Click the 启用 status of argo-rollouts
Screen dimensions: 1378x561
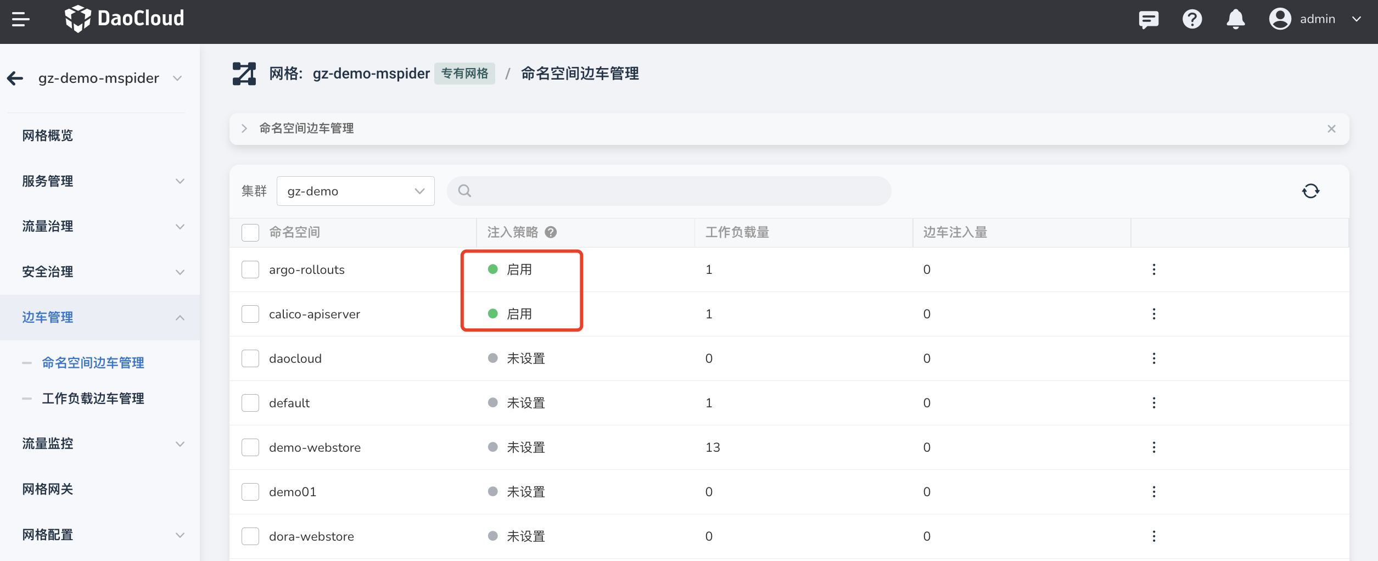tap(510, 270)
